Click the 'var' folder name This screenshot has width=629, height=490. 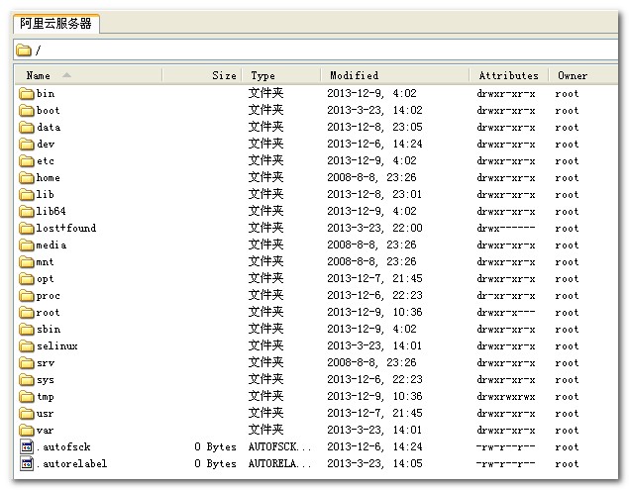45,431
